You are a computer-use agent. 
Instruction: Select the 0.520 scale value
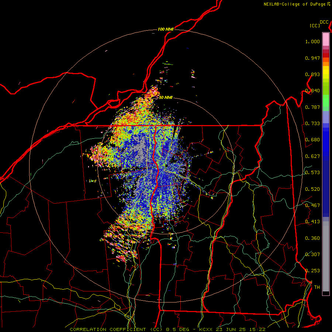pyautogui.click(x=312, y=189)
